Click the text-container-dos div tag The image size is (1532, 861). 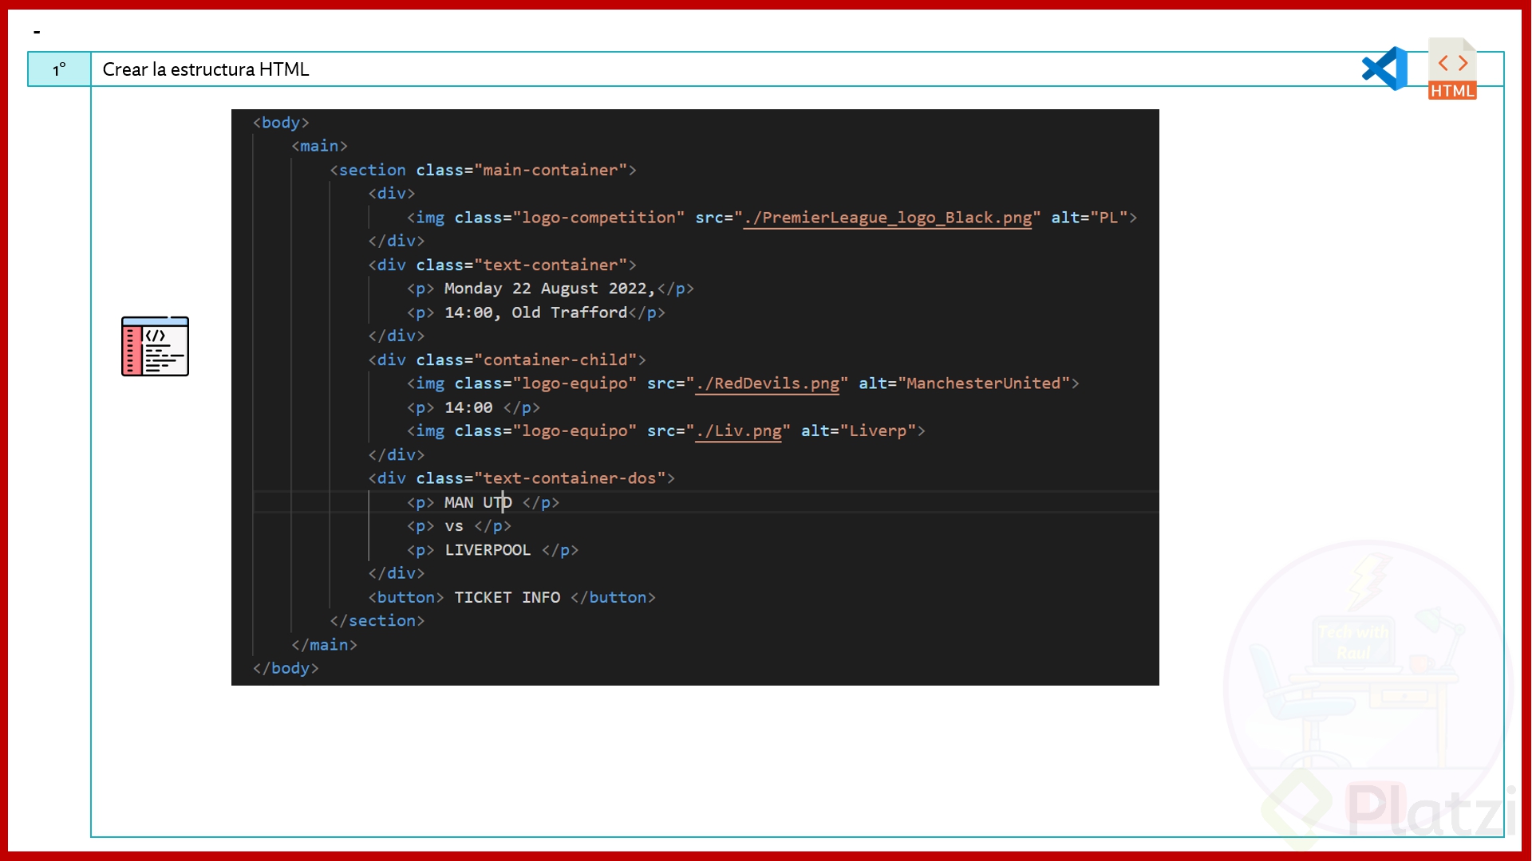point(522,478)
